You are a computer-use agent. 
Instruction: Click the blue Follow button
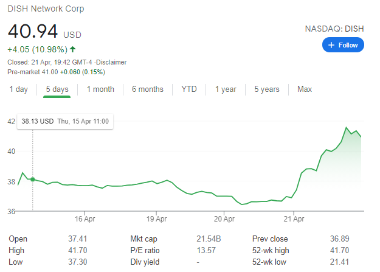[x=343, y=45]
